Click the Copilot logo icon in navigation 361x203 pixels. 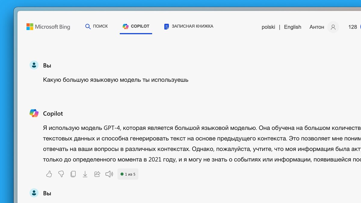[x=125, y=26]
